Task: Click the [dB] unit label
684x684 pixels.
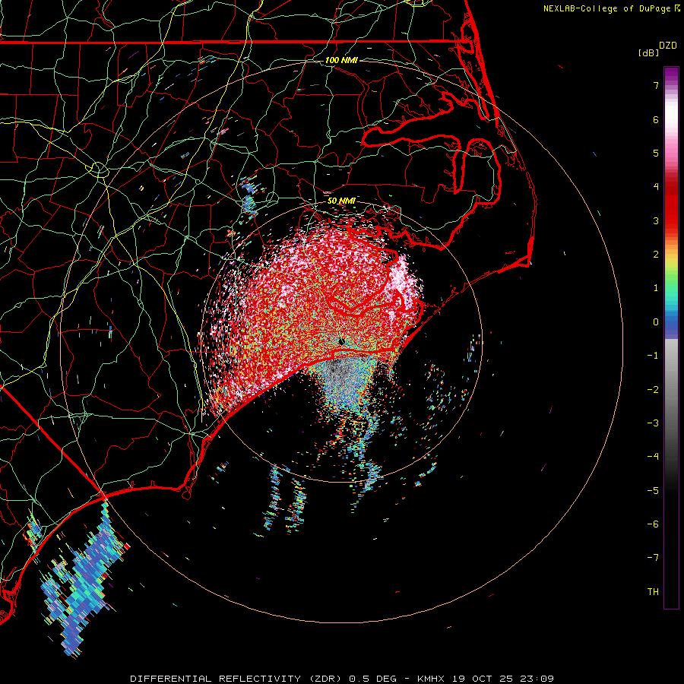Action: click(649, 52)
